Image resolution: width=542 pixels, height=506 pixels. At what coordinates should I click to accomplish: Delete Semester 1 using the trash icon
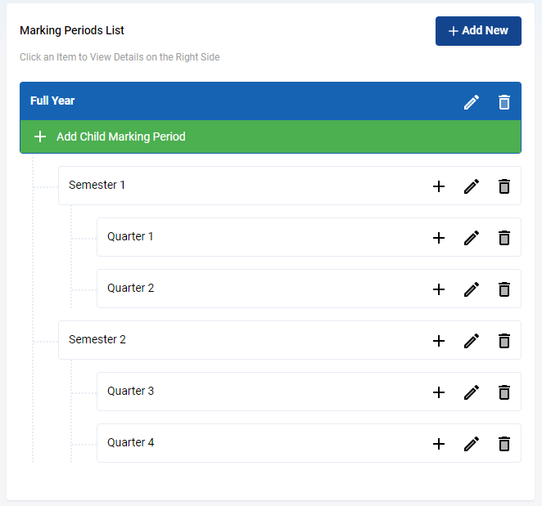[504, 186]
